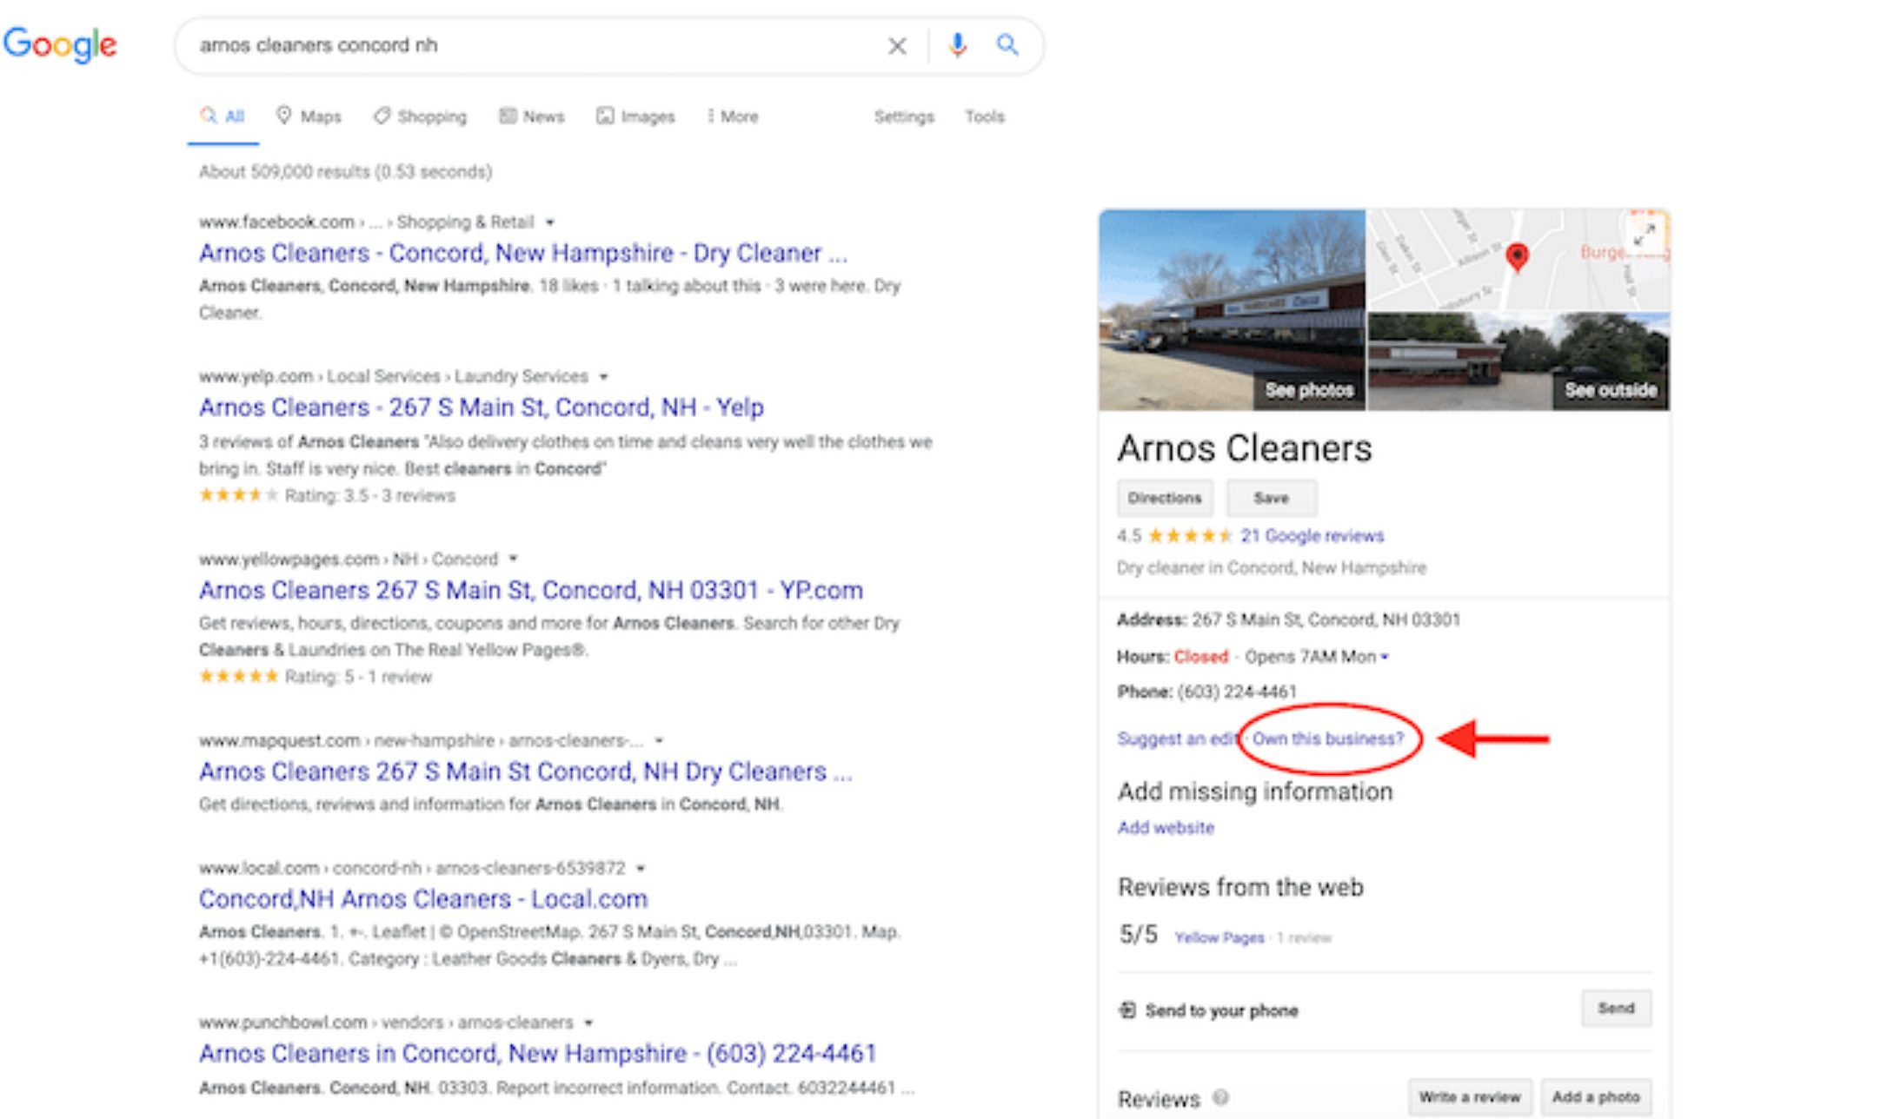
Task: Click the red map pin marker
Action: 1517,256
